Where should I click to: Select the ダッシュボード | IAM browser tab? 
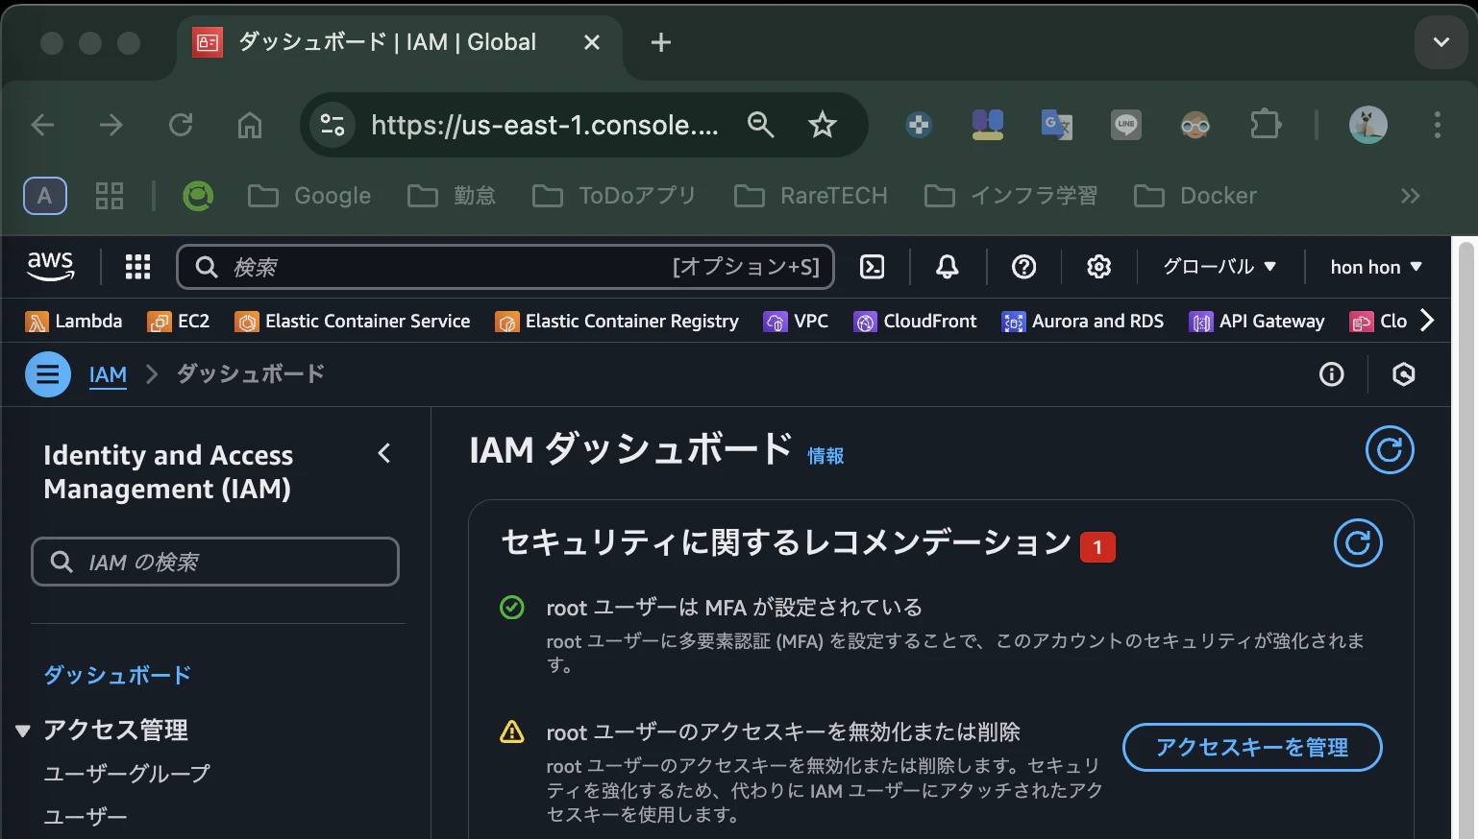[382, 41]
